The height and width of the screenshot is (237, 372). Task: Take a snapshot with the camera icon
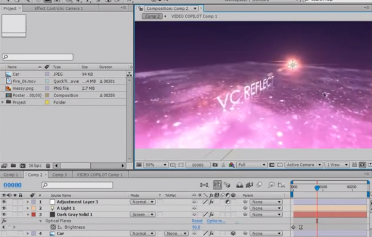click(215, 165)
